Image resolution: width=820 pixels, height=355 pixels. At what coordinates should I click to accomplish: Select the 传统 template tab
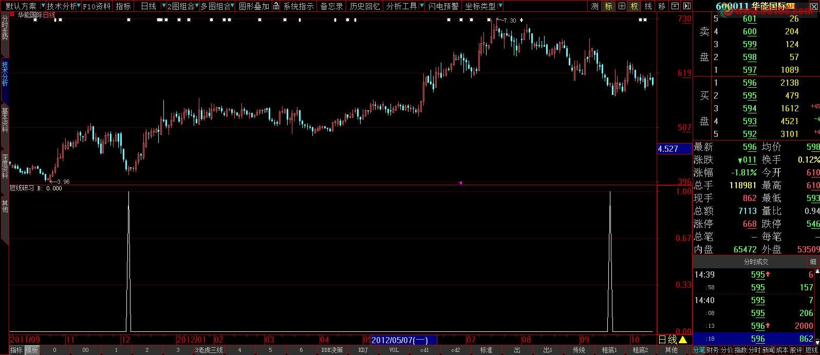pos(579,350)
